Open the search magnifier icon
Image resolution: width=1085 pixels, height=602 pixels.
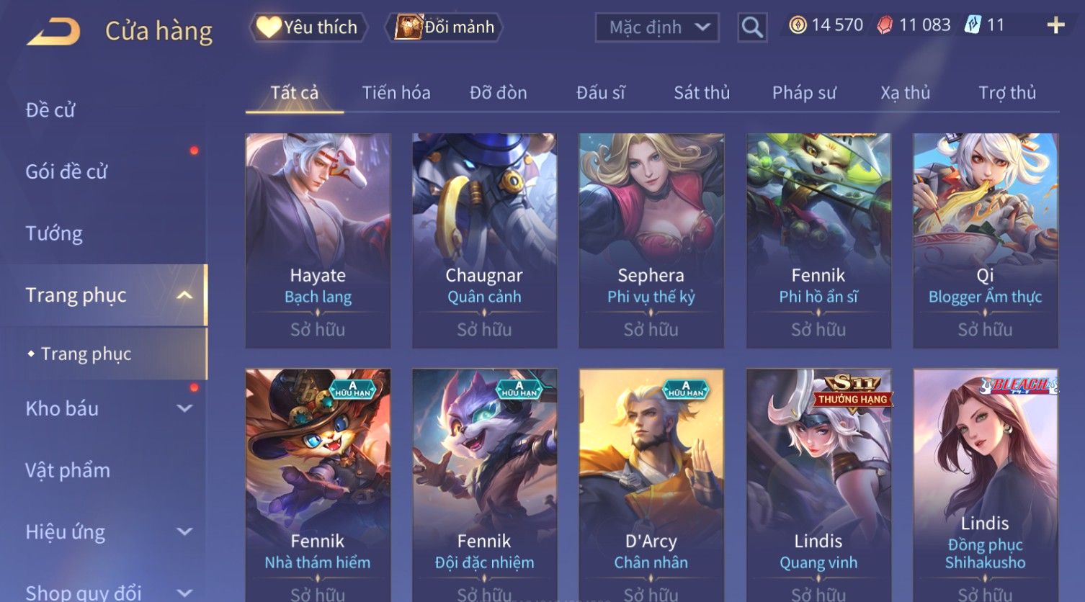click(752, 27)
